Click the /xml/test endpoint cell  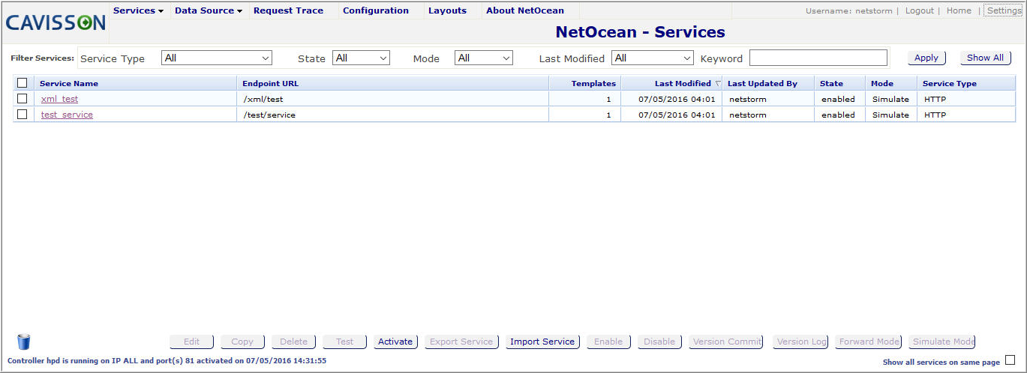(x=392, y=99)
